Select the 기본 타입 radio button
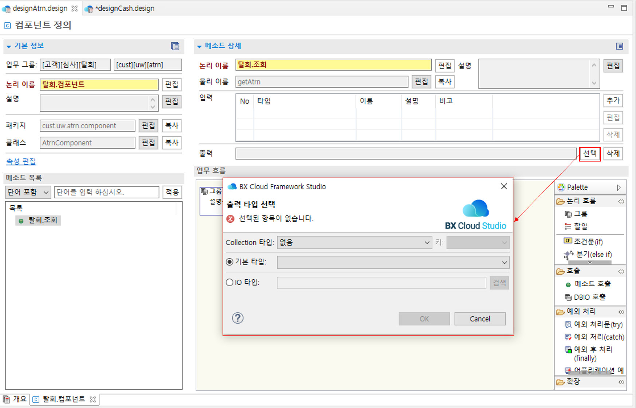The height and width of the screenshot is (408, 636). pos(229,262)
